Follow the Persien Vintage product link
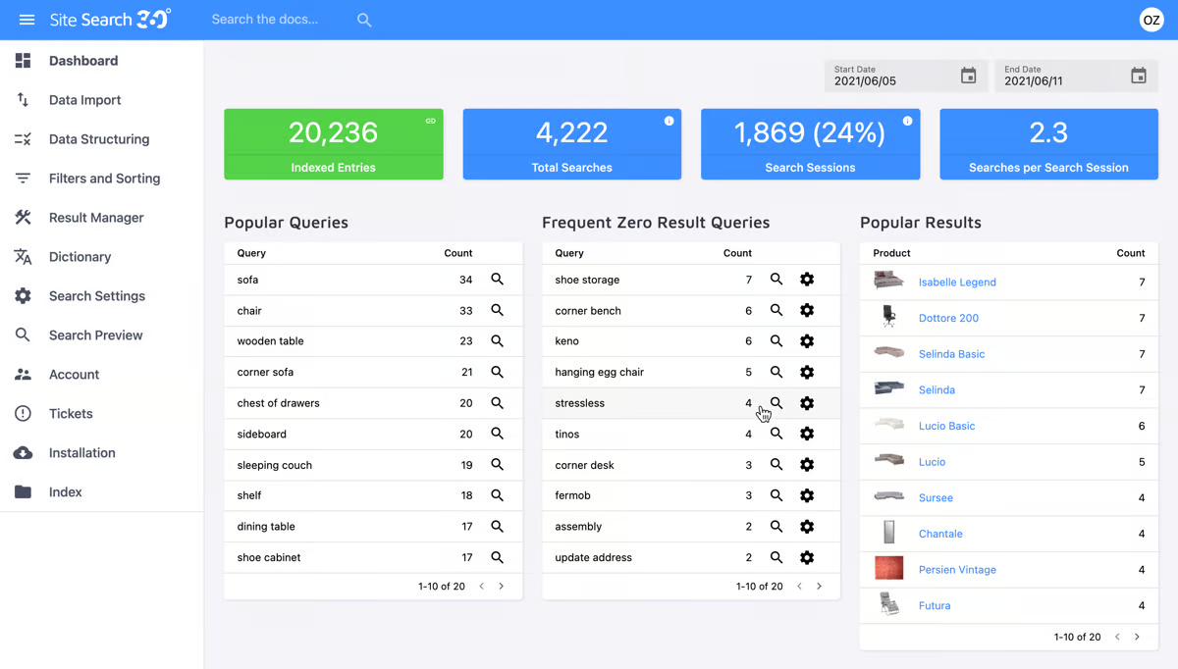Screen dimensions: 1178x669 tap(957, 569)
